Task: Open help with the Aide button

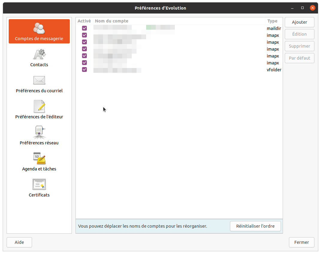Action: [x=19, y=242]
